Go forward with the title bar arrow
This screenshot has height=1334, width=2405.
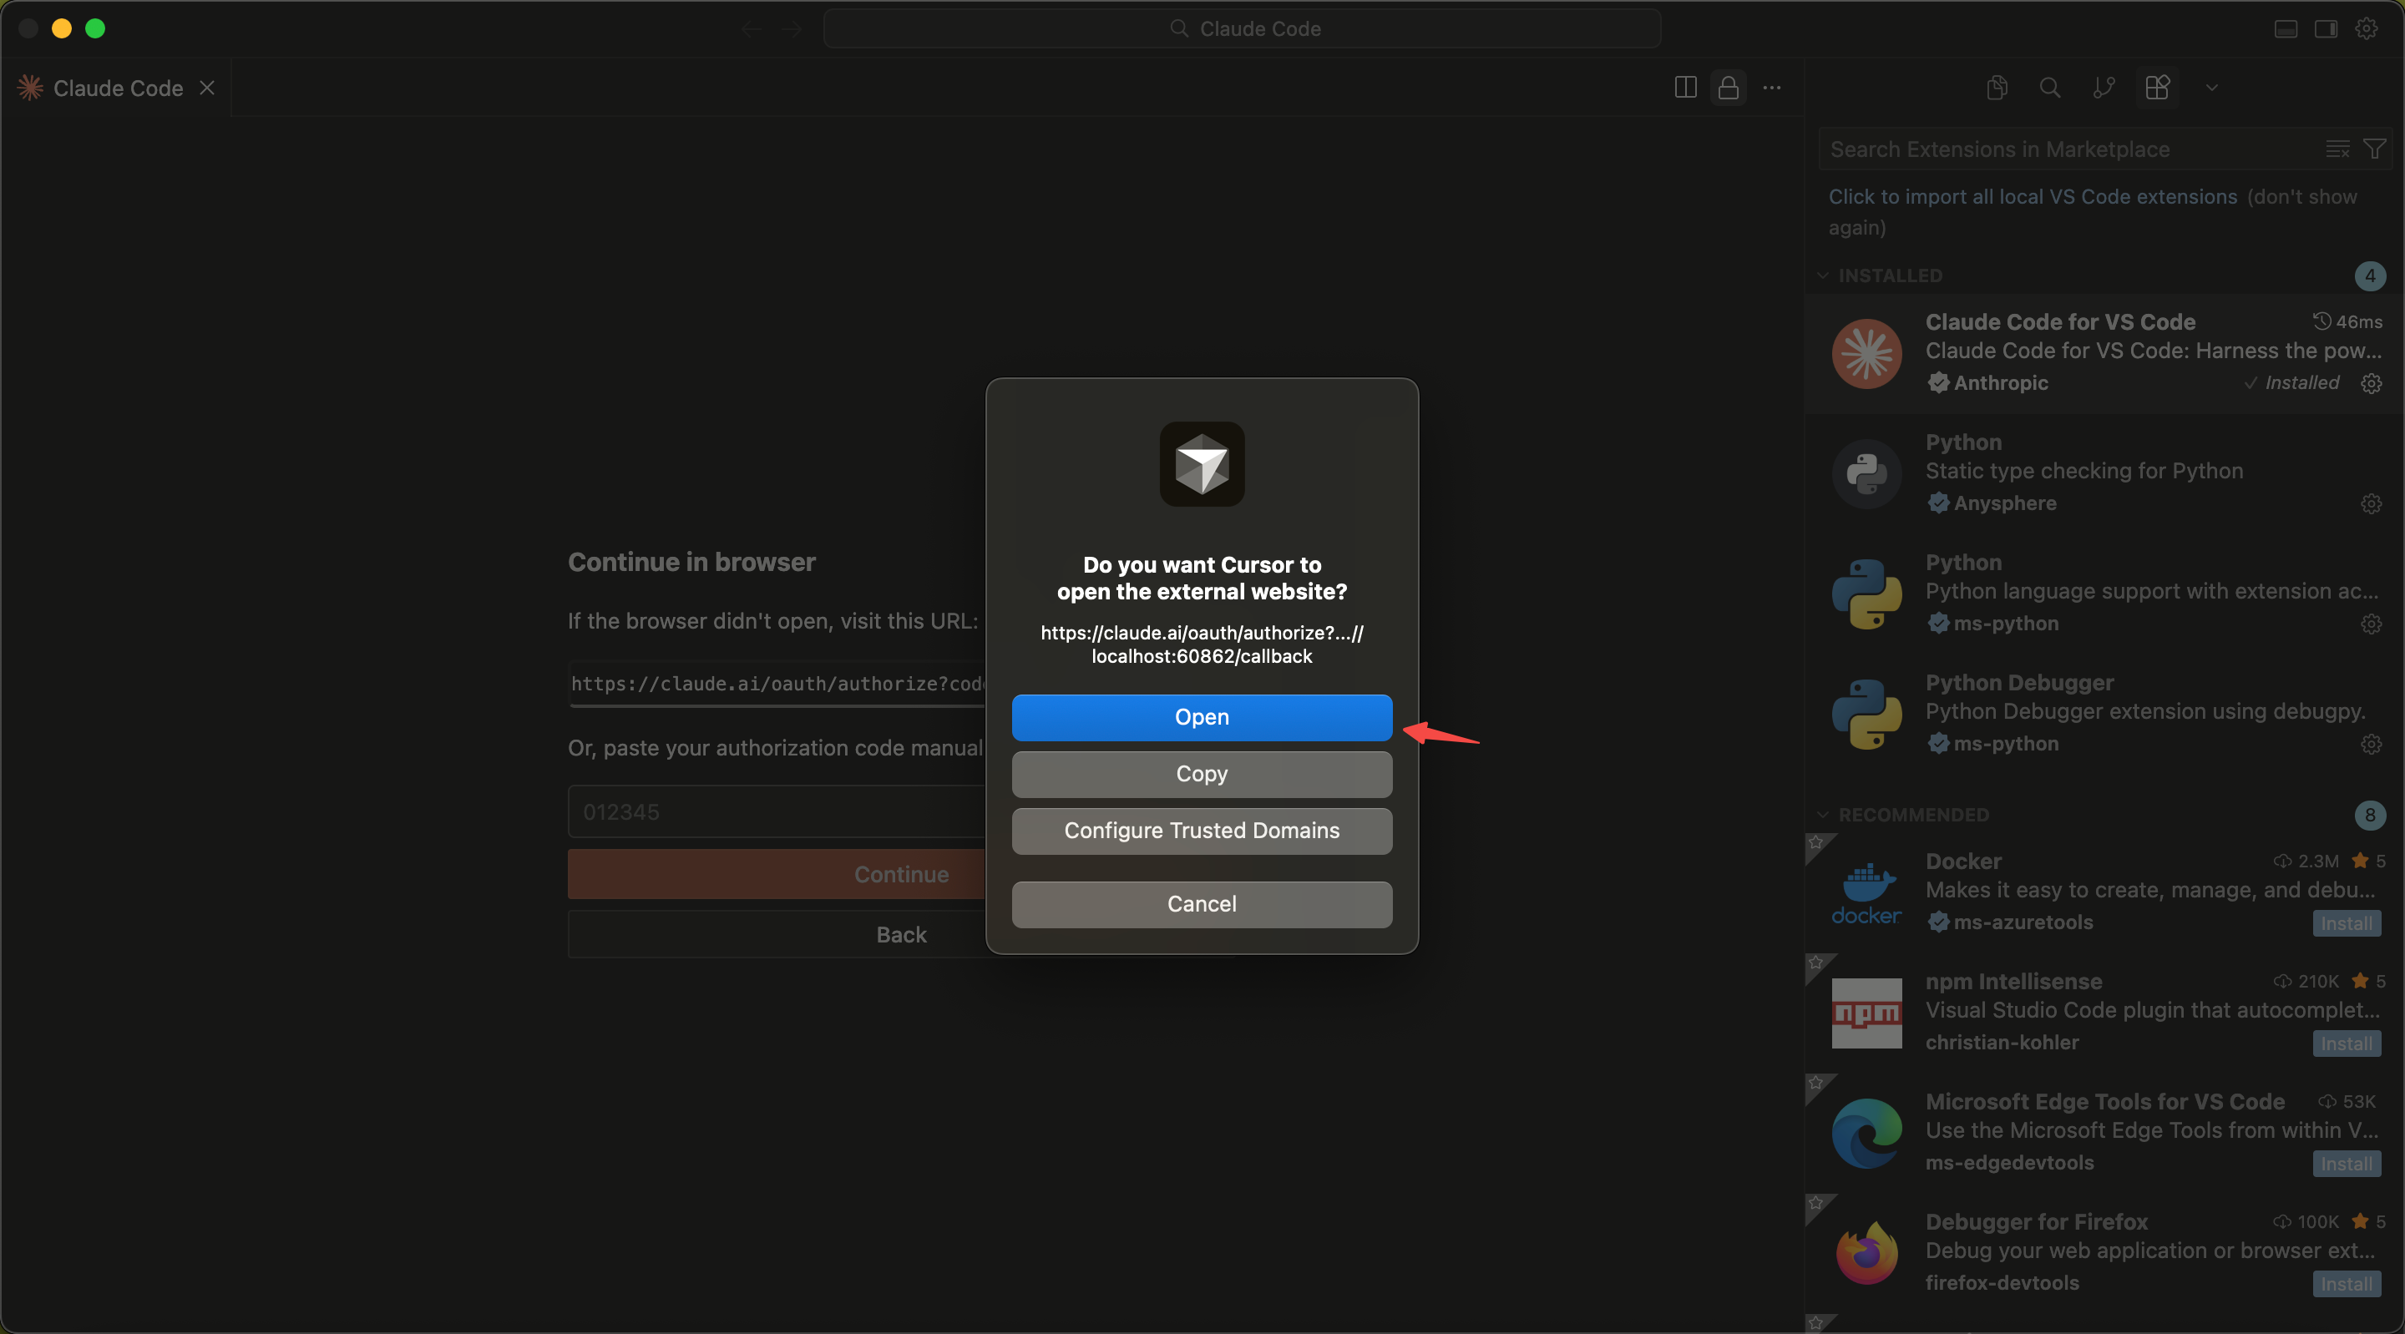click(792, 29)
